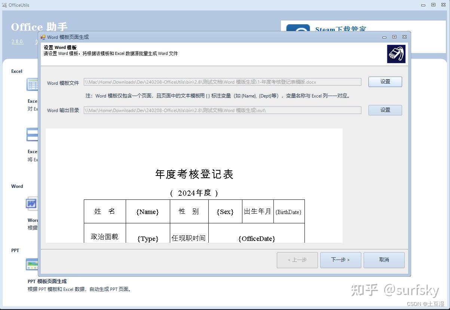Minimize the Word 模板页面生成 dialog
This screenshot has height=310, width=450.
(385, 37)
